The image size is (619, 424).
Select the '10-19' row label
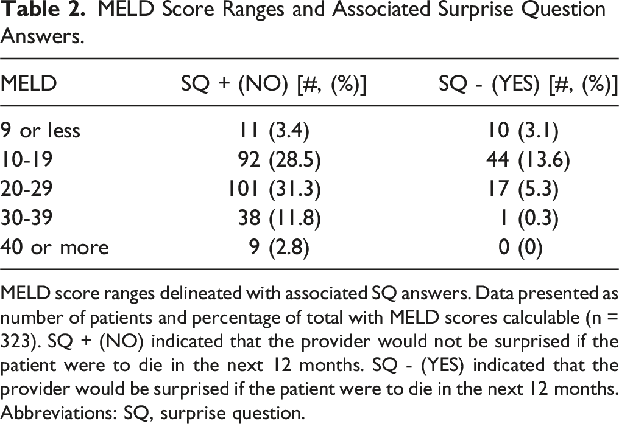26,159
